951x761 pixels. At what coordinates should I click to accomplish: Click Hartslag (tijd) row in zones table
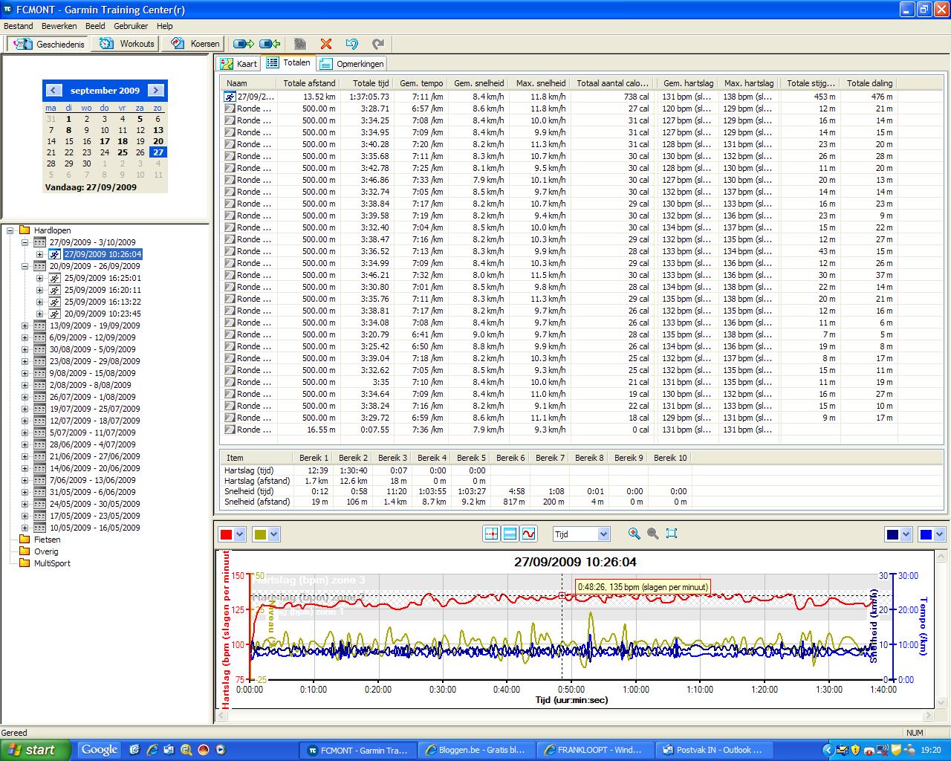point(456,470)
